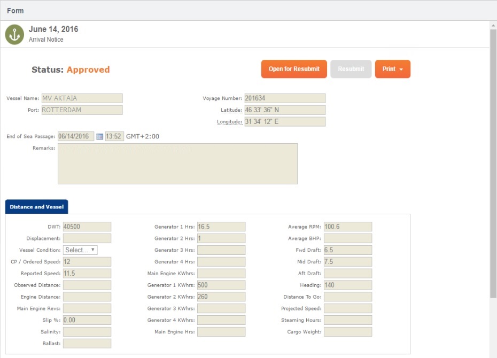Click the Heading field showing 140
The width and height of the screenshot is (497, 358).
(347, 285)
